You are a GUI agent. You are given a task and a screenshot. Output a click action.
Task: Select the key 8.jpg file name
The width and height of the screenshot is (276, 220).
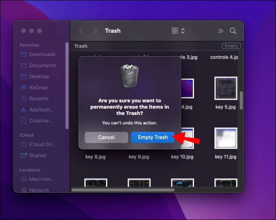tap(96, 157)
